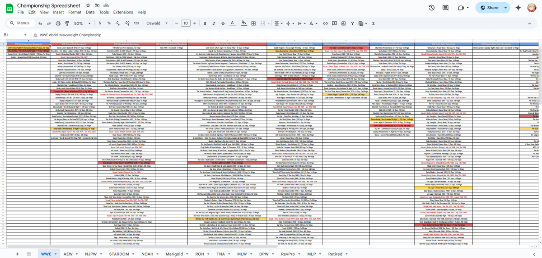Decrease decimal places
This screenshot has width=542, height=258.
tap(118, 23)
